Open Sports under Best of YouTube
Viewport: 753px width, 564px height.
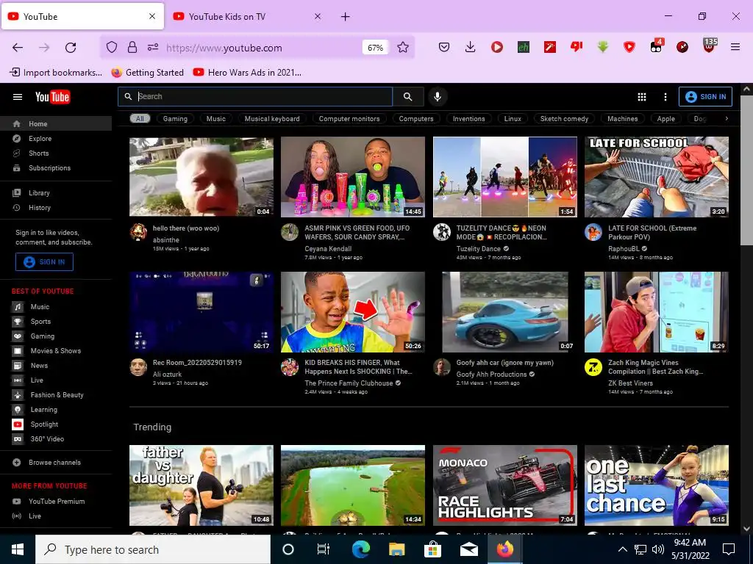click(x=56, y=322)
